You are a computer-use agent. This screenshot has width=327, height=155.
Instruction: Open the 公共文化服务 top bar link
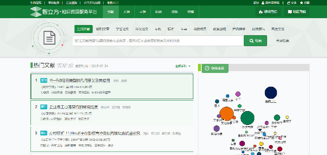tap(92, 3)
